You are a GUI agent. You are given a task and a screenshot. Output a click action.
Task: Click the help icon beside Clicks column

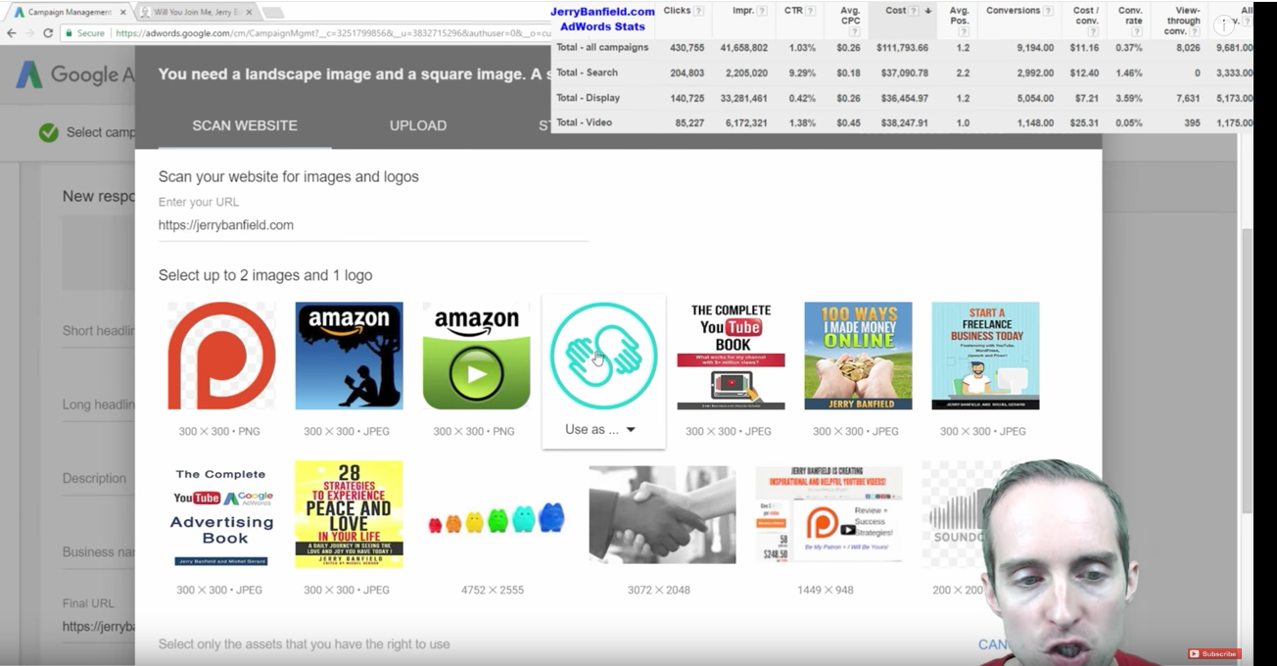[x=698, y=11]
